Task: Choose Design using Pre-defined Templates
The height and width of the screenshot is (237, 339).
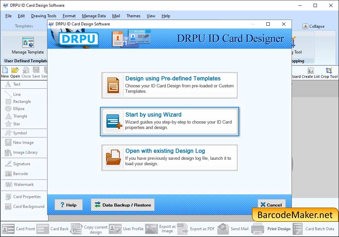Action: (169, 85)
